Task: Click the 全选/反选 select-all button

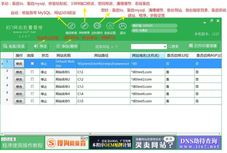Action: (x=14, y=46)
